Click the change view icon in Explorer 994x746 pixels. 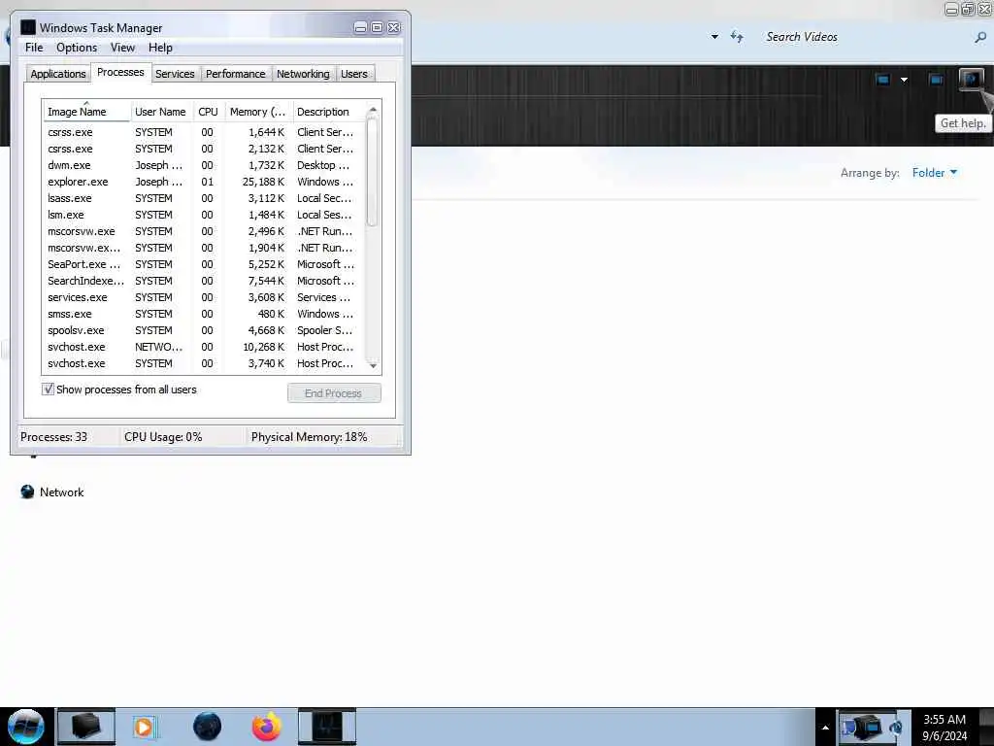click(x=882, y=80)
